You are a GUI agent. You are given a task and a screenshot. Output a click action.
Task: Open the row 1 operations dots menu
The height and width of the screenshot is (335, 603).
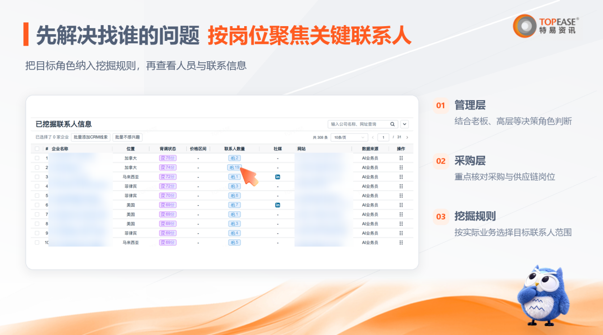tap(401, 158)
